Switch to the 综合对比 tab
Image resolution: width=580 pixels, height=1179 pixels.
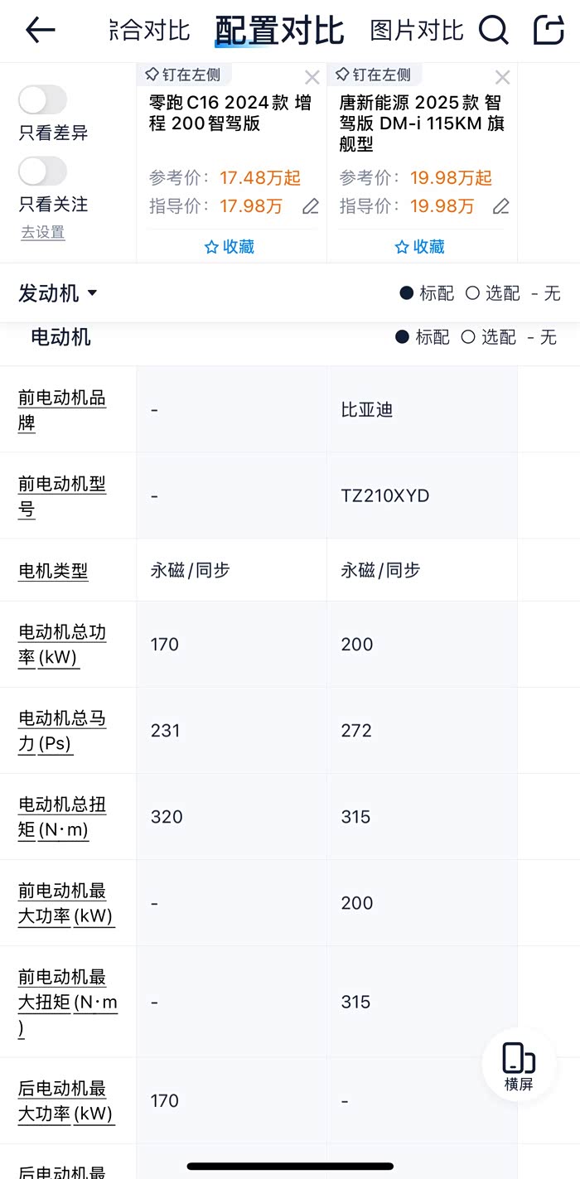(147, 27)
